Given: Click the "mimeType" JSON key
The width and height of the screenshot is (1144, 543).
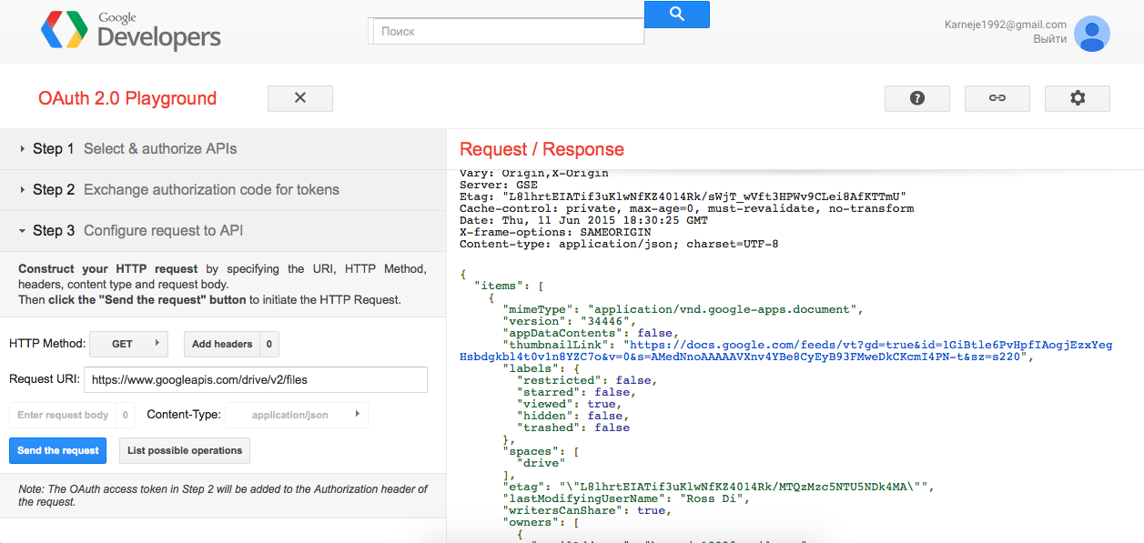Looking at the screenshot, I should [538, 309].
